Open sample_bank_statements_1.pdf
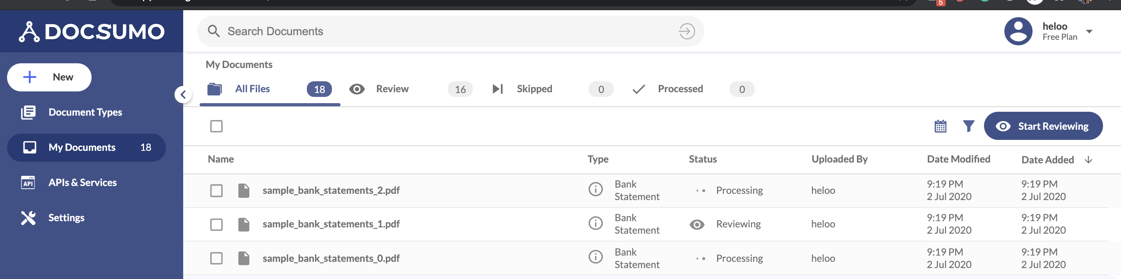Image resolution: width=1121 pixels, height=279 pixels. (x=331, y=224)
